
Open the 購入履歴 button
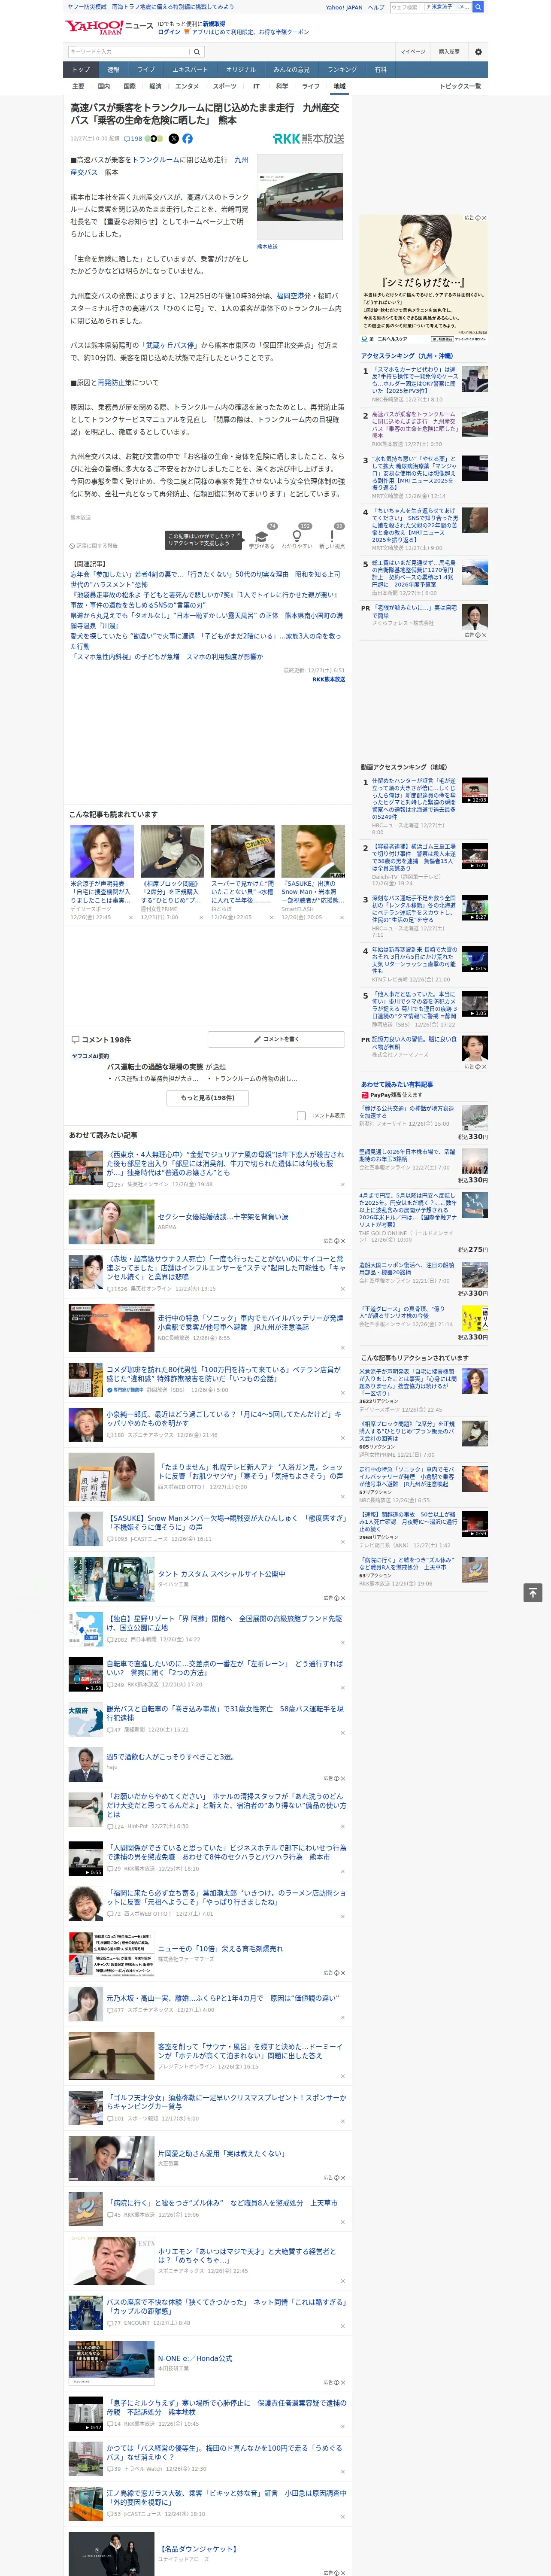pos(448,52)
